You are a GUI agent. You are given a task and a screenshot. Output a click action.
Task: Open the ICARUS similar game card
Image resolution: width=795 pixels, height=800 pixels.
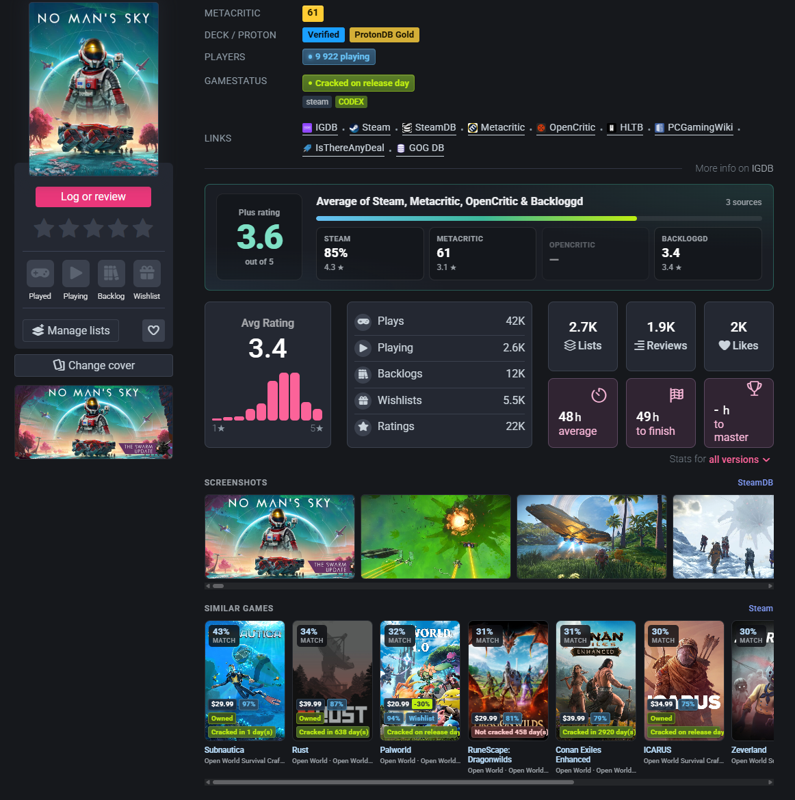(683, 680)
